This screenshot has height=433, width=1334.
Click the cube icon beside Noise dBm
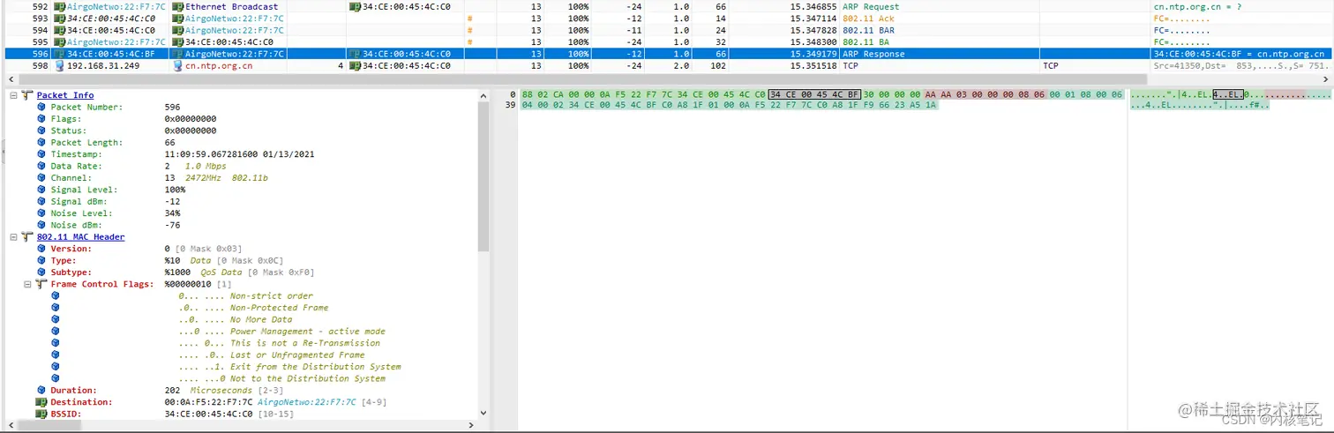[41, 225]
